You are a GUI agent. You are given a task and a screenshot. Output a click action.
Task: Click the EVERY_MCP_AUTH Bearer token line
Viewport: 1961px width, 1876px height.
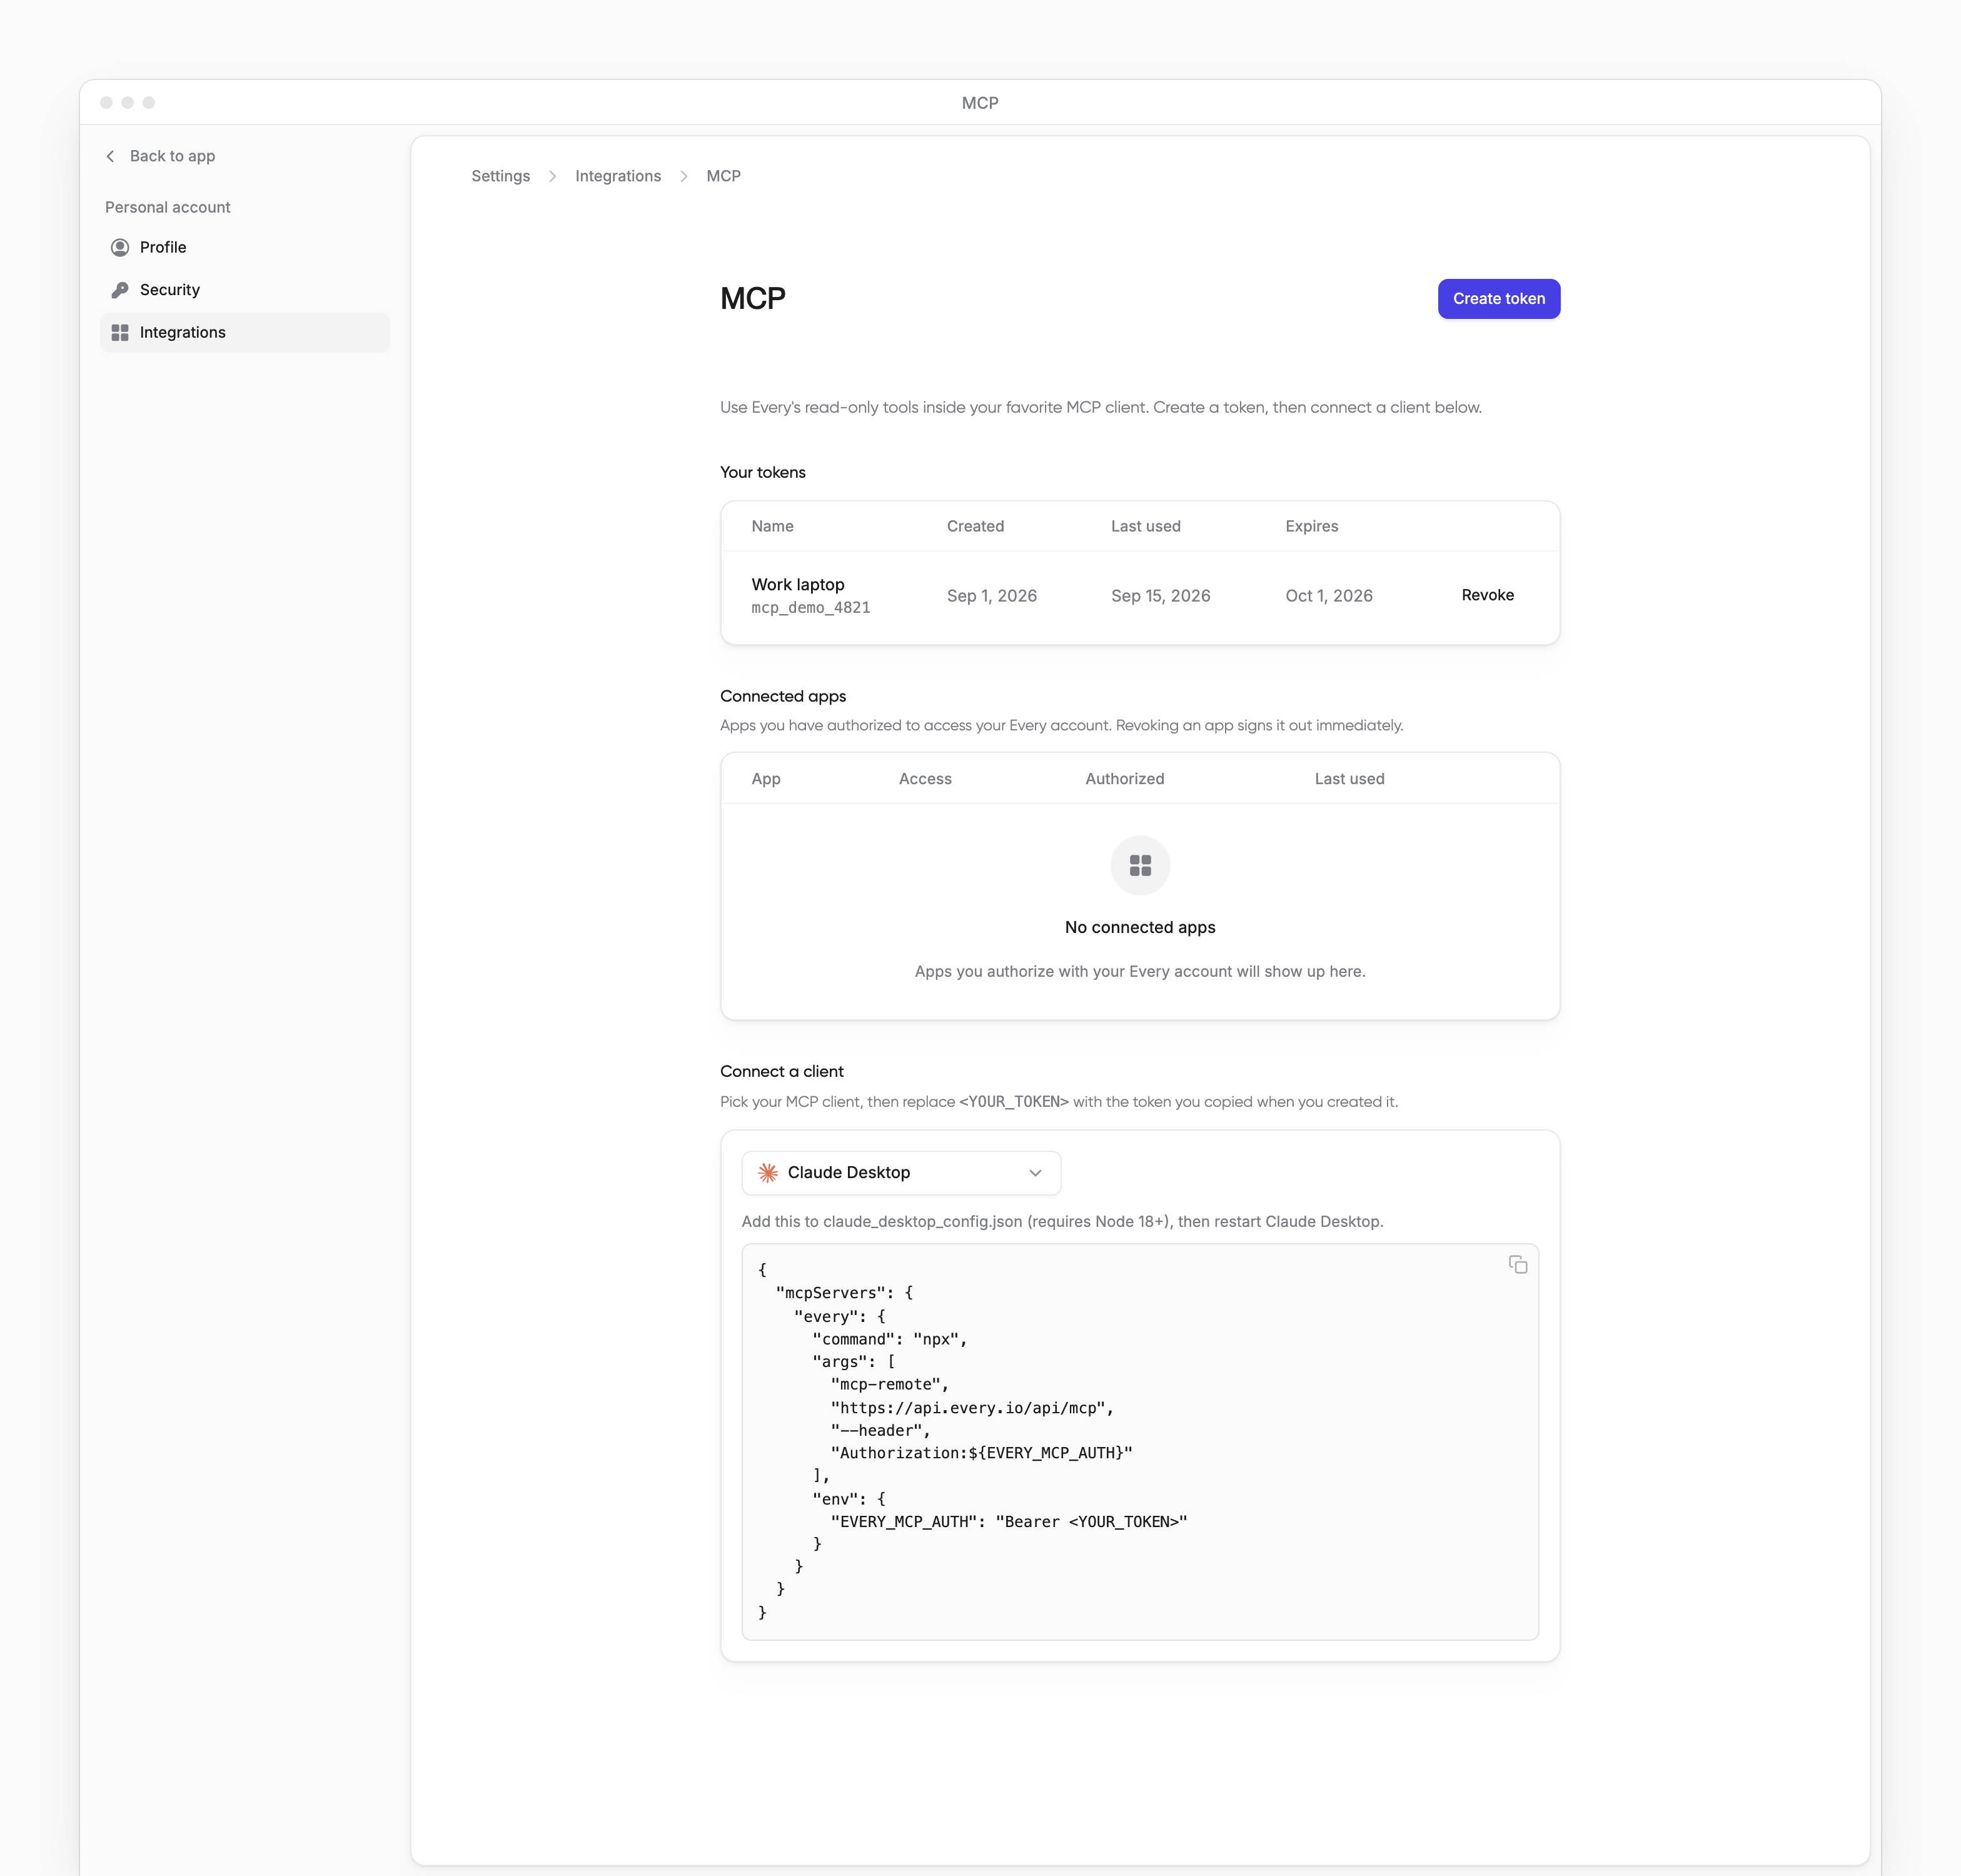pos(1008,1522)
